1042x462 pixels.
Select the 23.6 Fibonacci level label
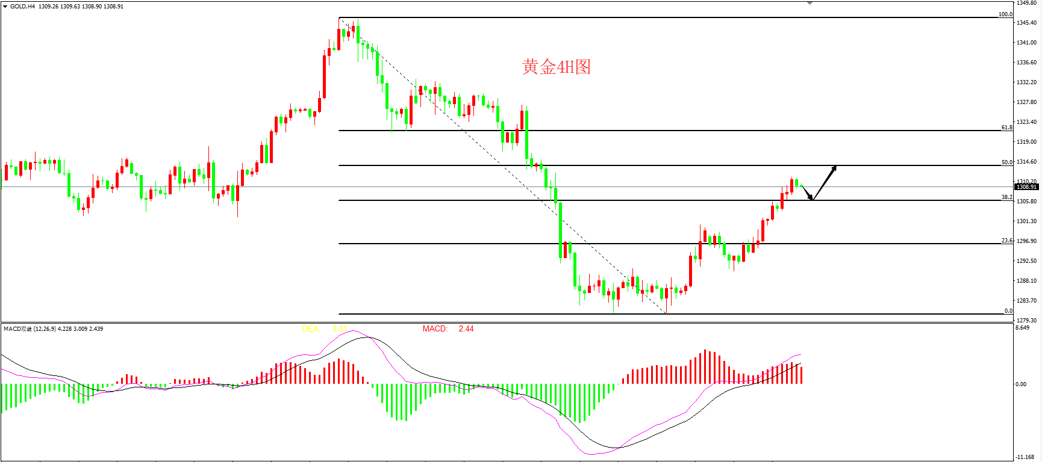(x=1006, y=241)
